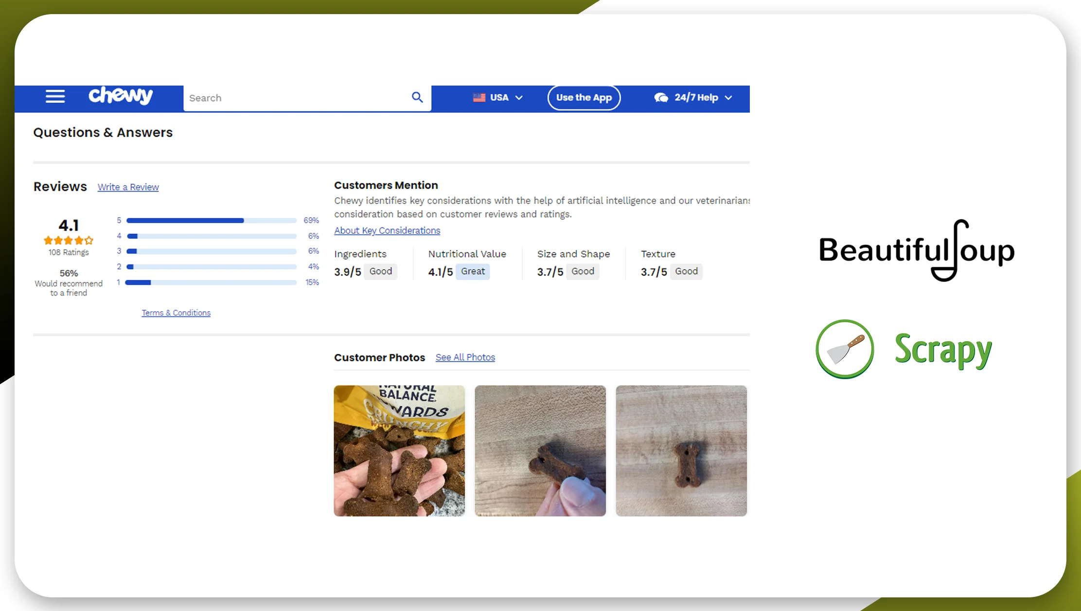Filter reviews by the 4-star bar
Viewport: 1081px width, 611px height.
[212, 236]
